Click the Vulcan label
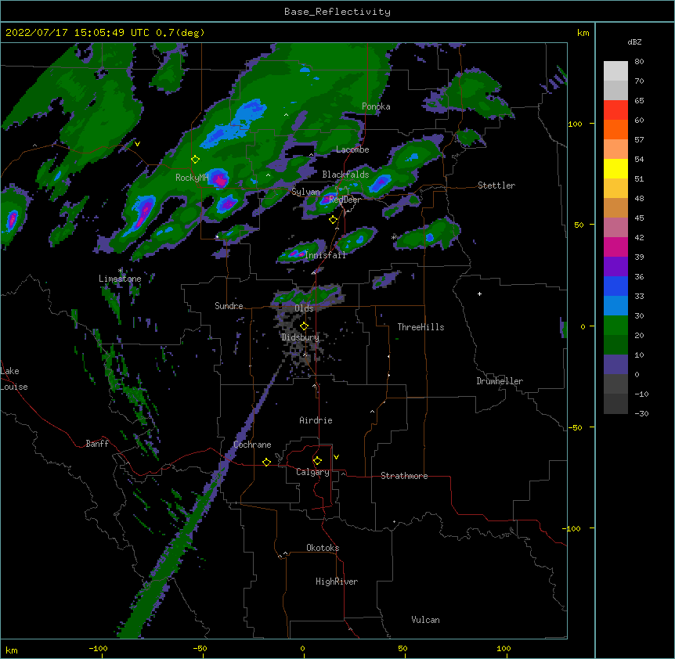 pyautogui.click(x=425, y=620)
